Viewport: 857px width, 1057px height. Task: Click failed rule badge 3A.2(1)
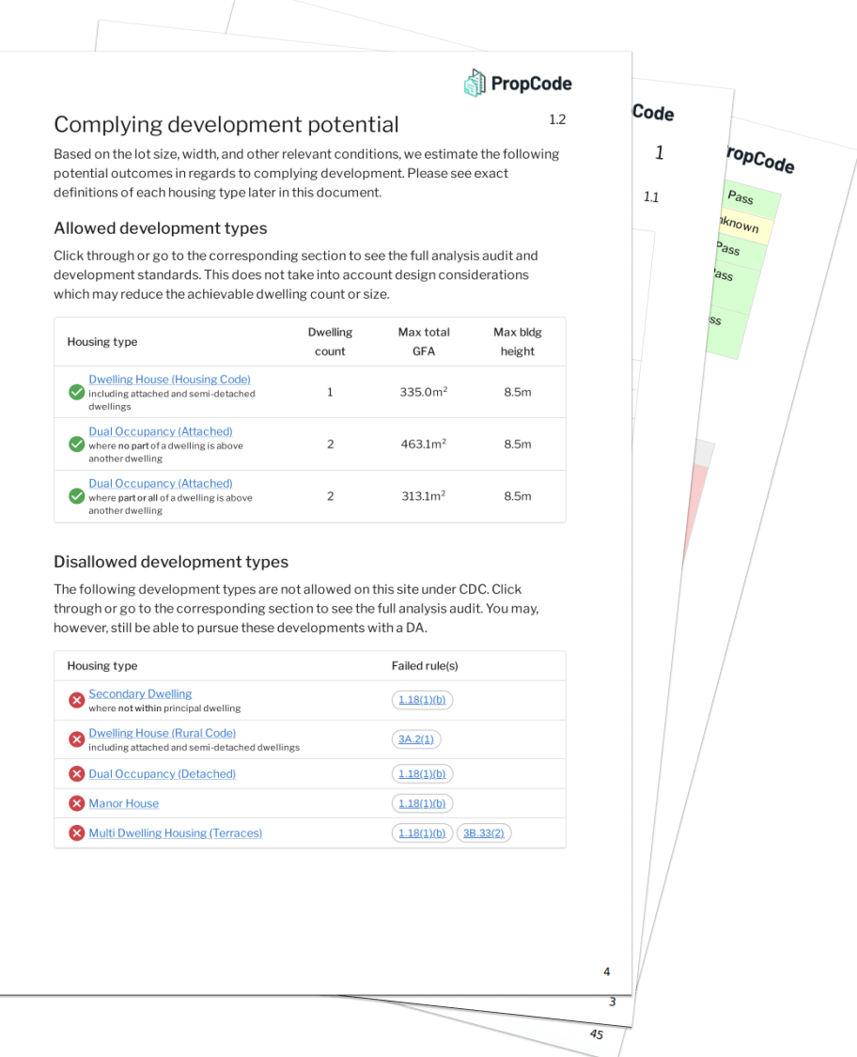click(x=415, y=738)
